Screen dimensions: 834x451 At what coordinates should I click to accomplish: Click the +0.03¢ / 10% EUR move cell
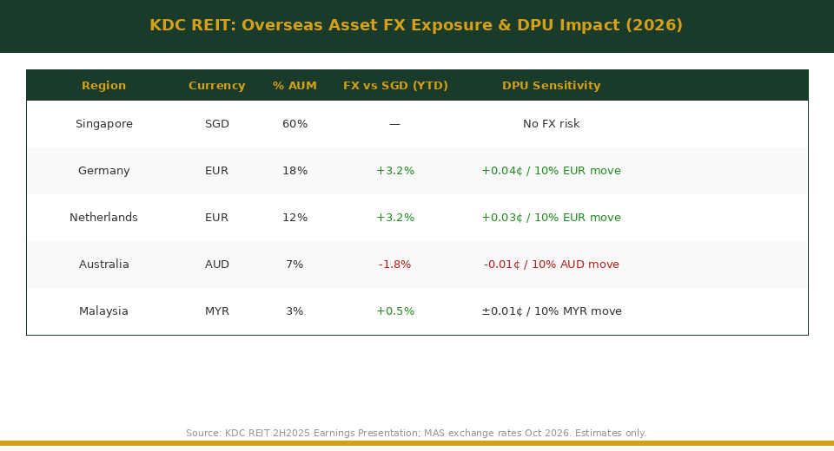551,218
